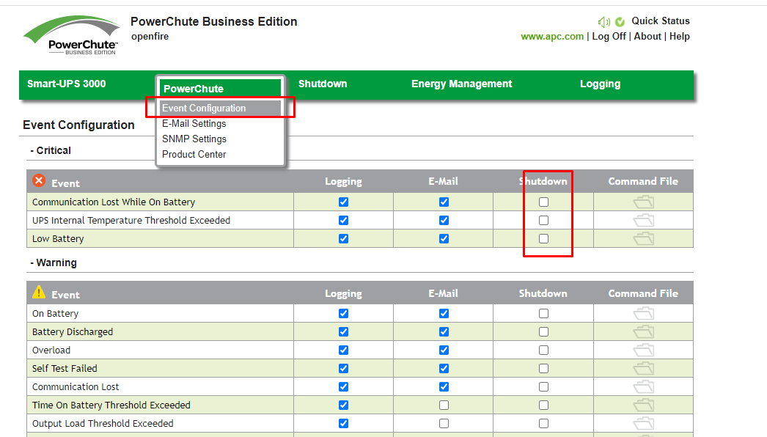
Task: Open the PowerChute menu
Action: (194, 89)
